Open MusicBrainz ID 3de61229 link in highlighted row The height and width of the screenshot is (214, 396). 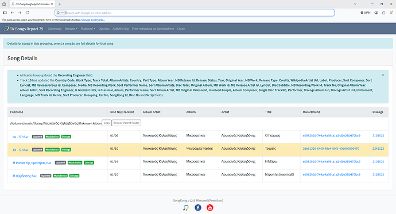tap(331, 149)
